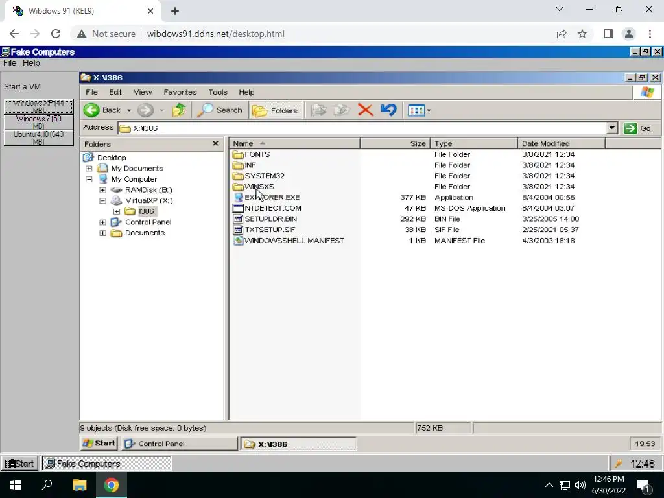Switch to Control Panel taskbar item
Image resolution: width=664 pixels, height=498 pixels.
(x=180, y=444)
